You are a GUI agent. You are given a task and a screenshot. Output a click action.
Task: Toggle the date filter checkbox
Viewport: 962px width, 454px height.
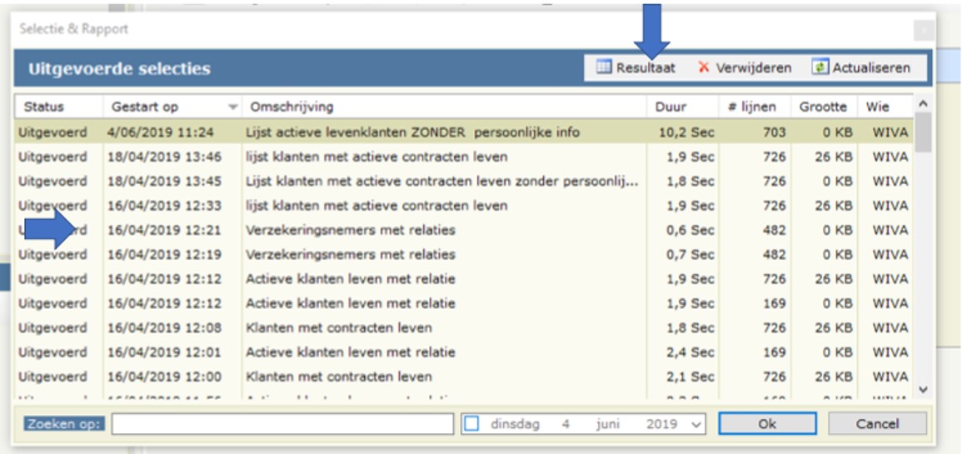[x=471, y=424]
